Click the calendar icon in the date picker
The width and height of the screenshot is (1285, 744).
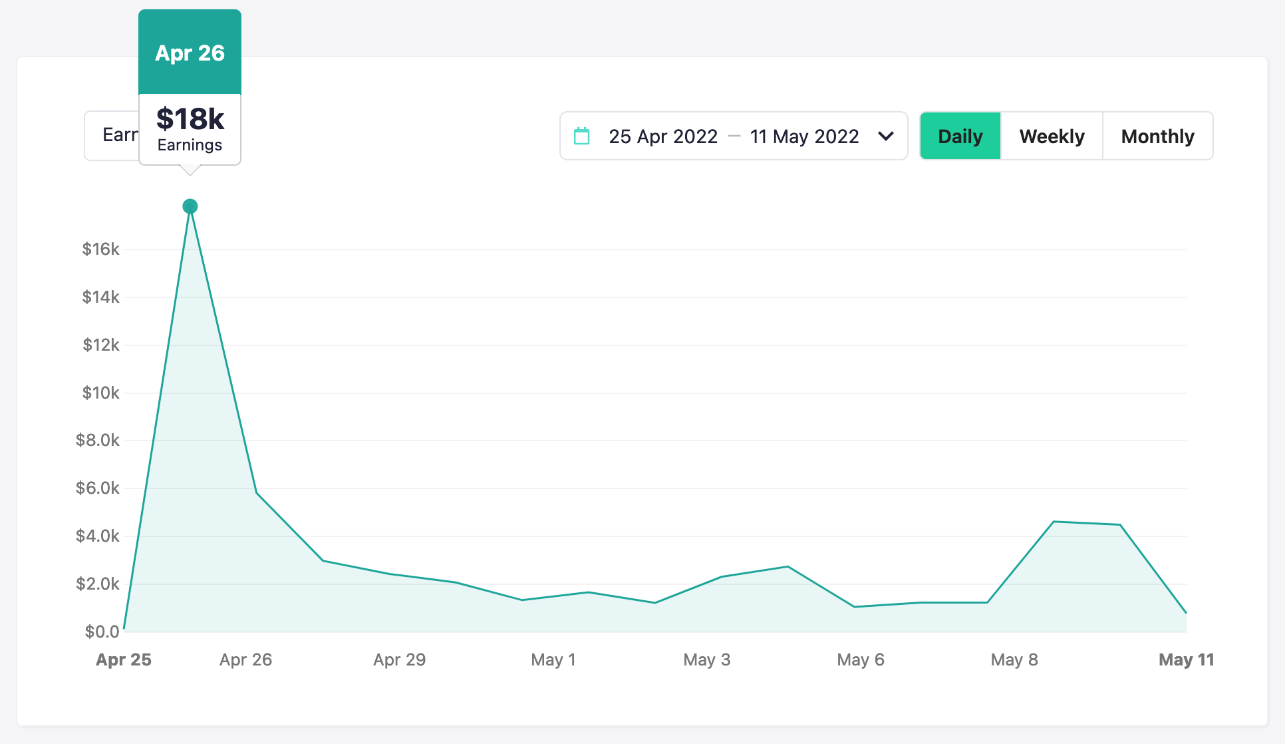pos(582,135)
